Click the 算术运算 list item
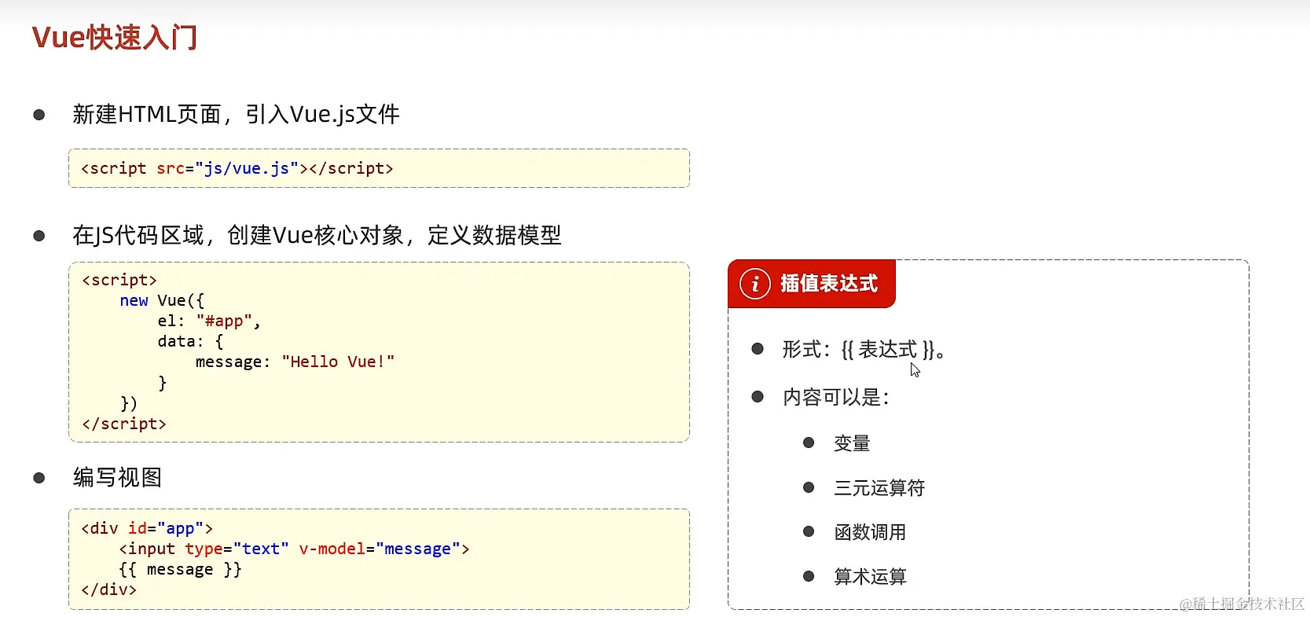This screenshot has height=617, width=1310. 870,577
